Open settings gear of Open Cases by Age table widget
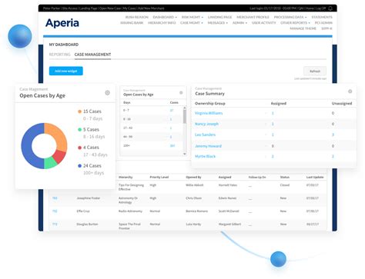365x279 pixels. [181, 93]
